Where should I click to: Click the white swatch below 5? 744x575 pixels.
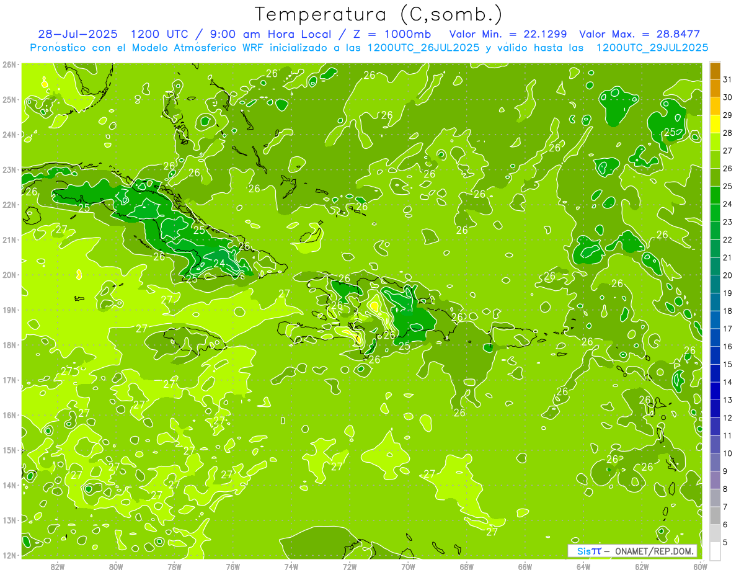tap(715, 551)
